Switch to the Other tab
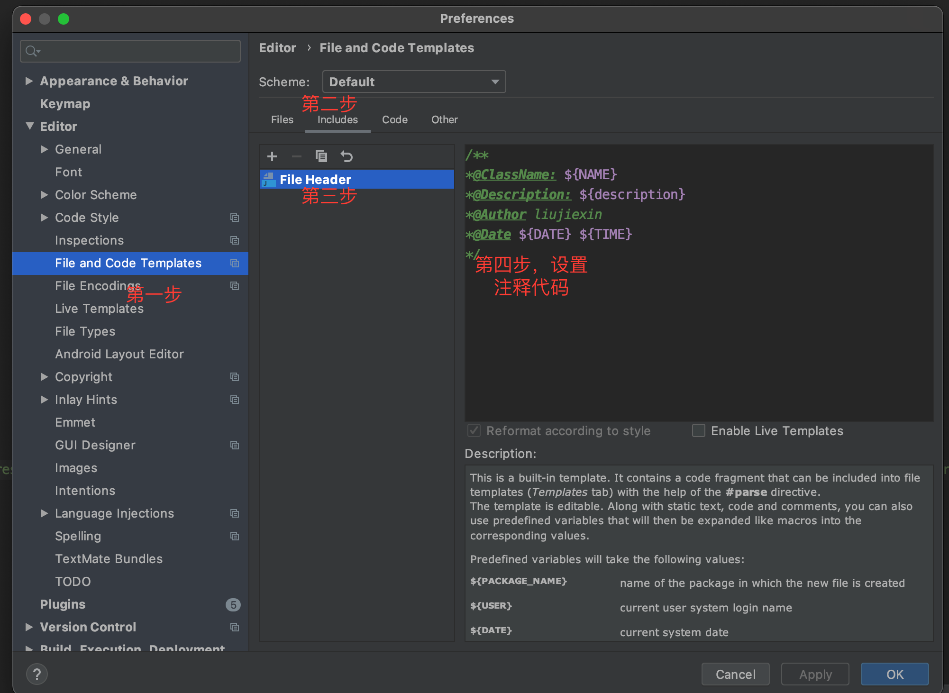This screenshot has width=949, height=693. click(x=444, y=119)
